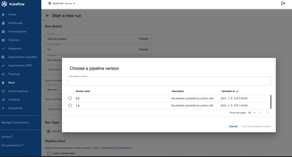Click the Runs running-person icon
This screenshot has height=157, width=292.
coord(3,83)
